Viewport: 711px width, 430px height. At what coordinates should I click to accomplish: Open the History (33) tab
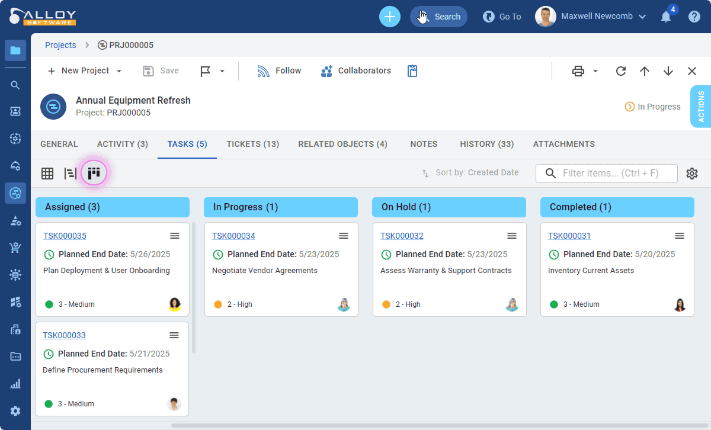coord(486,144)
